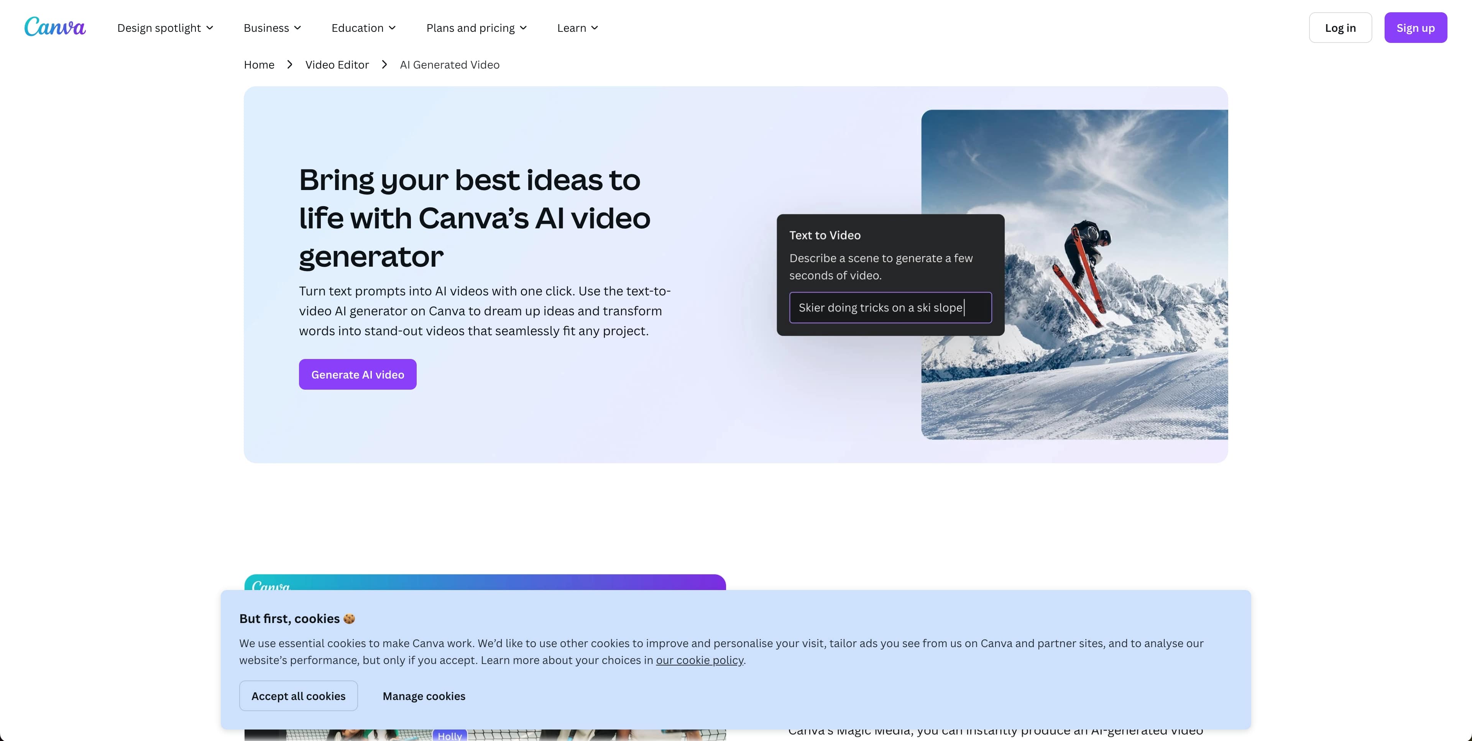
Task: Click the text prompt field with Skier text
Action: coord(890,307)
